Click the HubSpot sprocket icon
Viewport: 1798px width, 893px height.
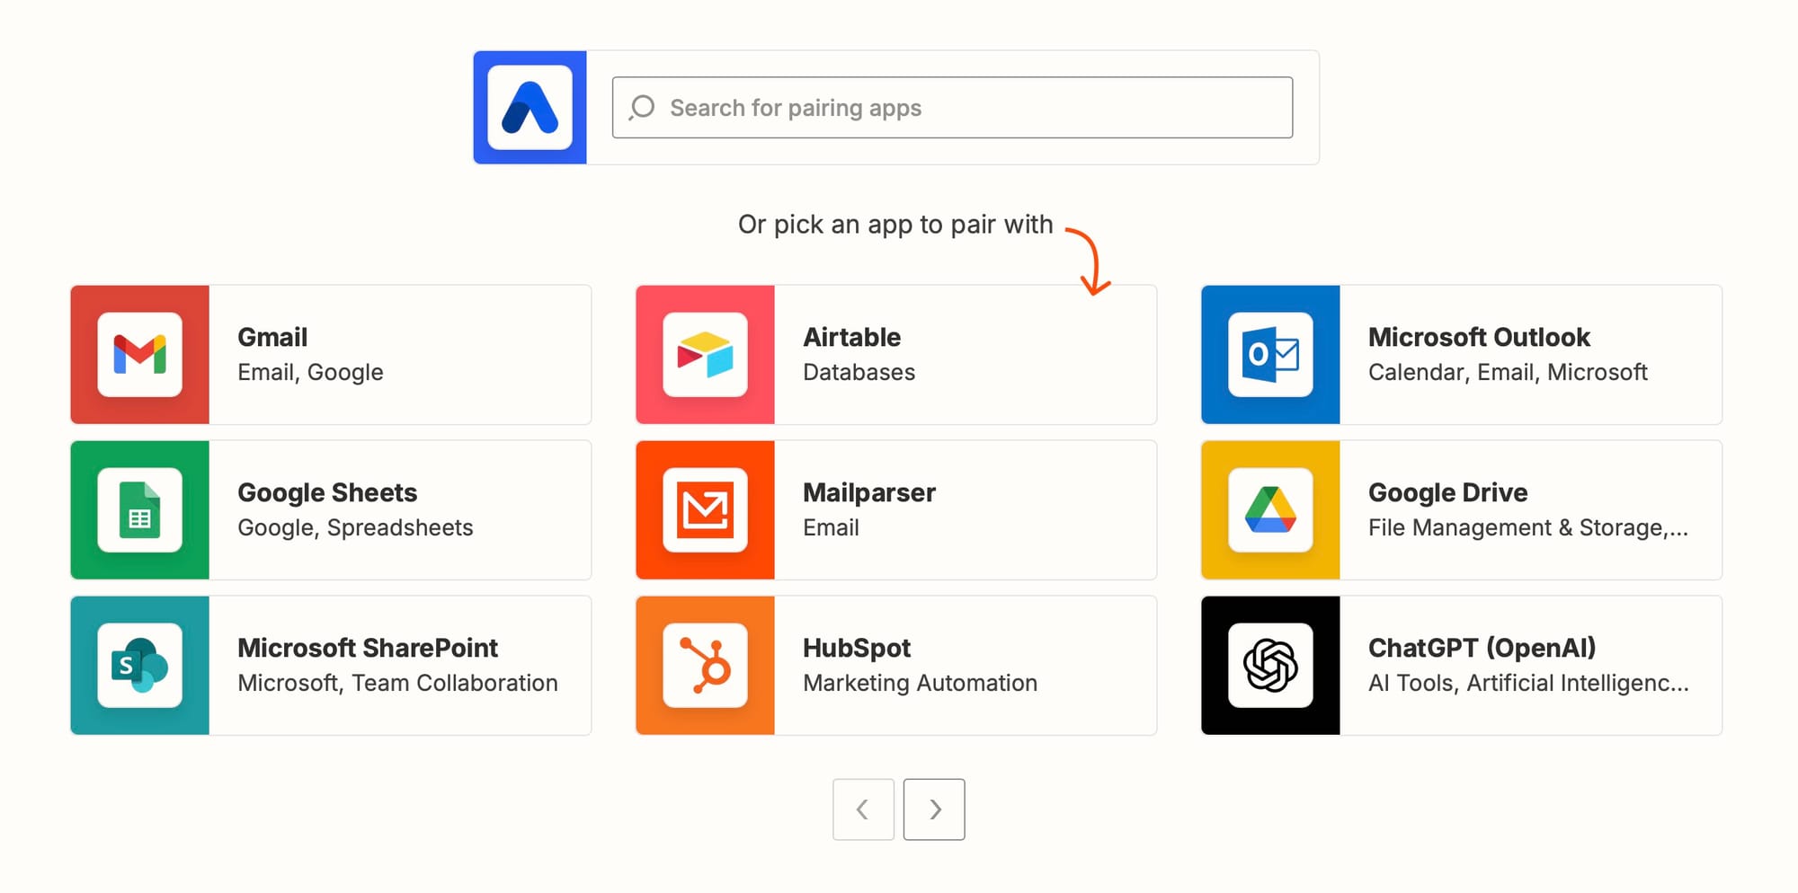705,666
